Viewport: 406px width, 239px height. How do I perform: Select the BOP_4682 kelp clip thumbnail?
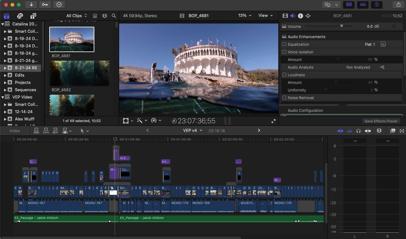79,73
